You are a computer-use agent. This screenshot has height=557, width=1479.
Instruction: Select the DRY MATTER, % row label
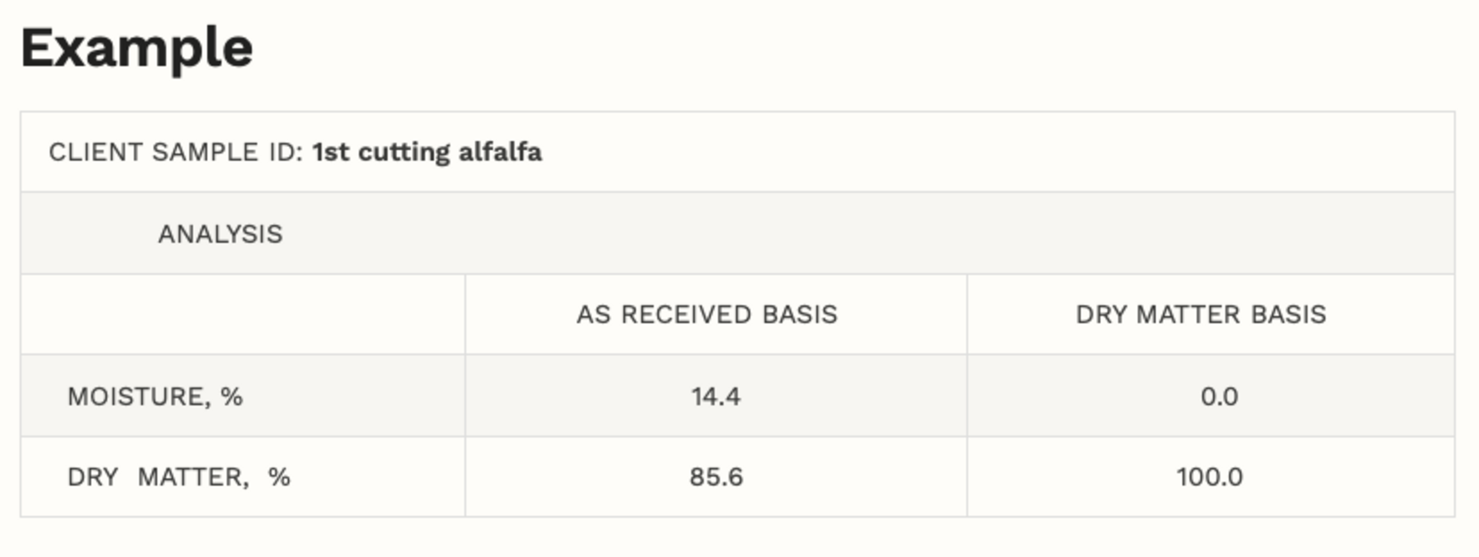click(179, 477)
